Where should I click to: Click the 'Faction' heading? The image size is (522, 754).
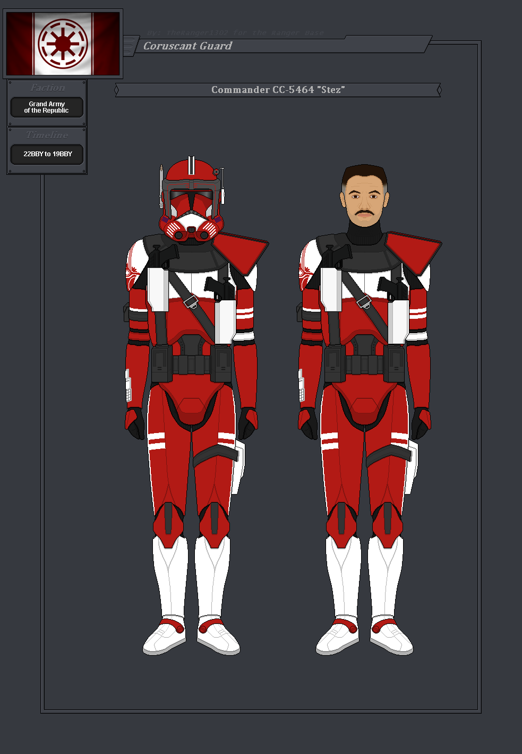[x=47, y=88]
